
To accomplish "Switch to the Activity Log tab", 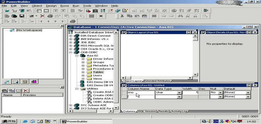I will coord(179,111).
